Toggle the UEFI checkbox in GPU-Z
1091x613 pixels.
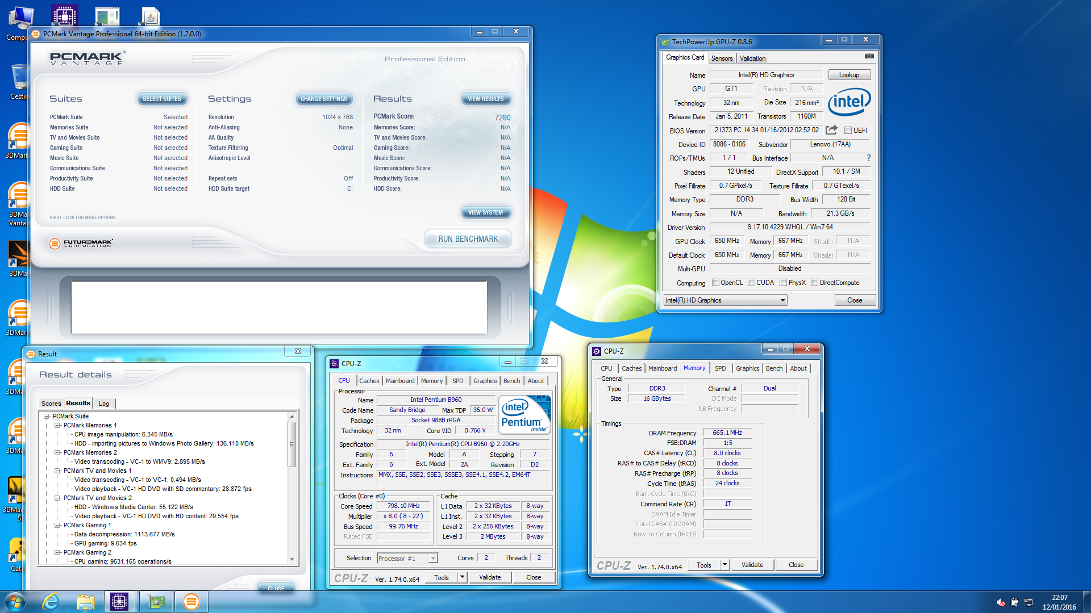tap(848, 131)
